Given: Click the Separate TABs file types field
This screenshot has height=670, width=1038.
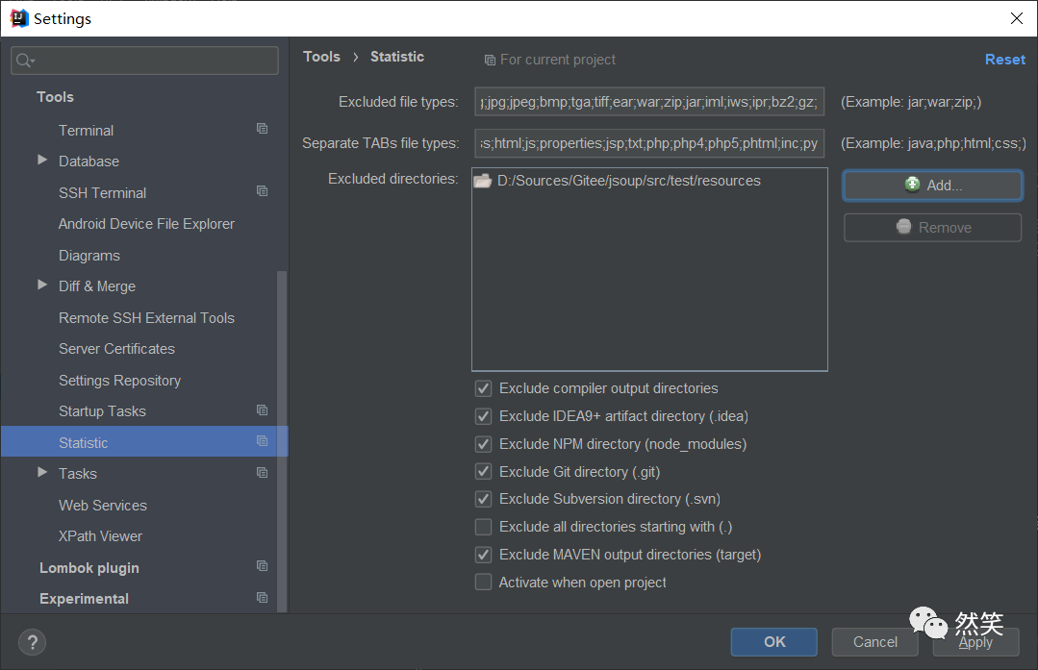Looking at the screenshot, I should (649, 143).
